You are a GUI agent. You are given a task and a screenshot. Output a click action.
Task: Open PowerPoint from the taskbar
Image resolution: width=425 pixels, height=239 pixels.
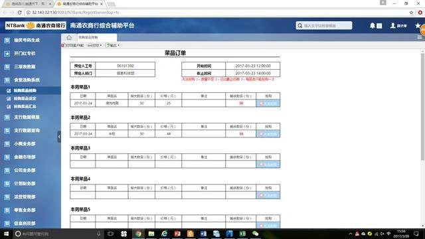(177, 234)
